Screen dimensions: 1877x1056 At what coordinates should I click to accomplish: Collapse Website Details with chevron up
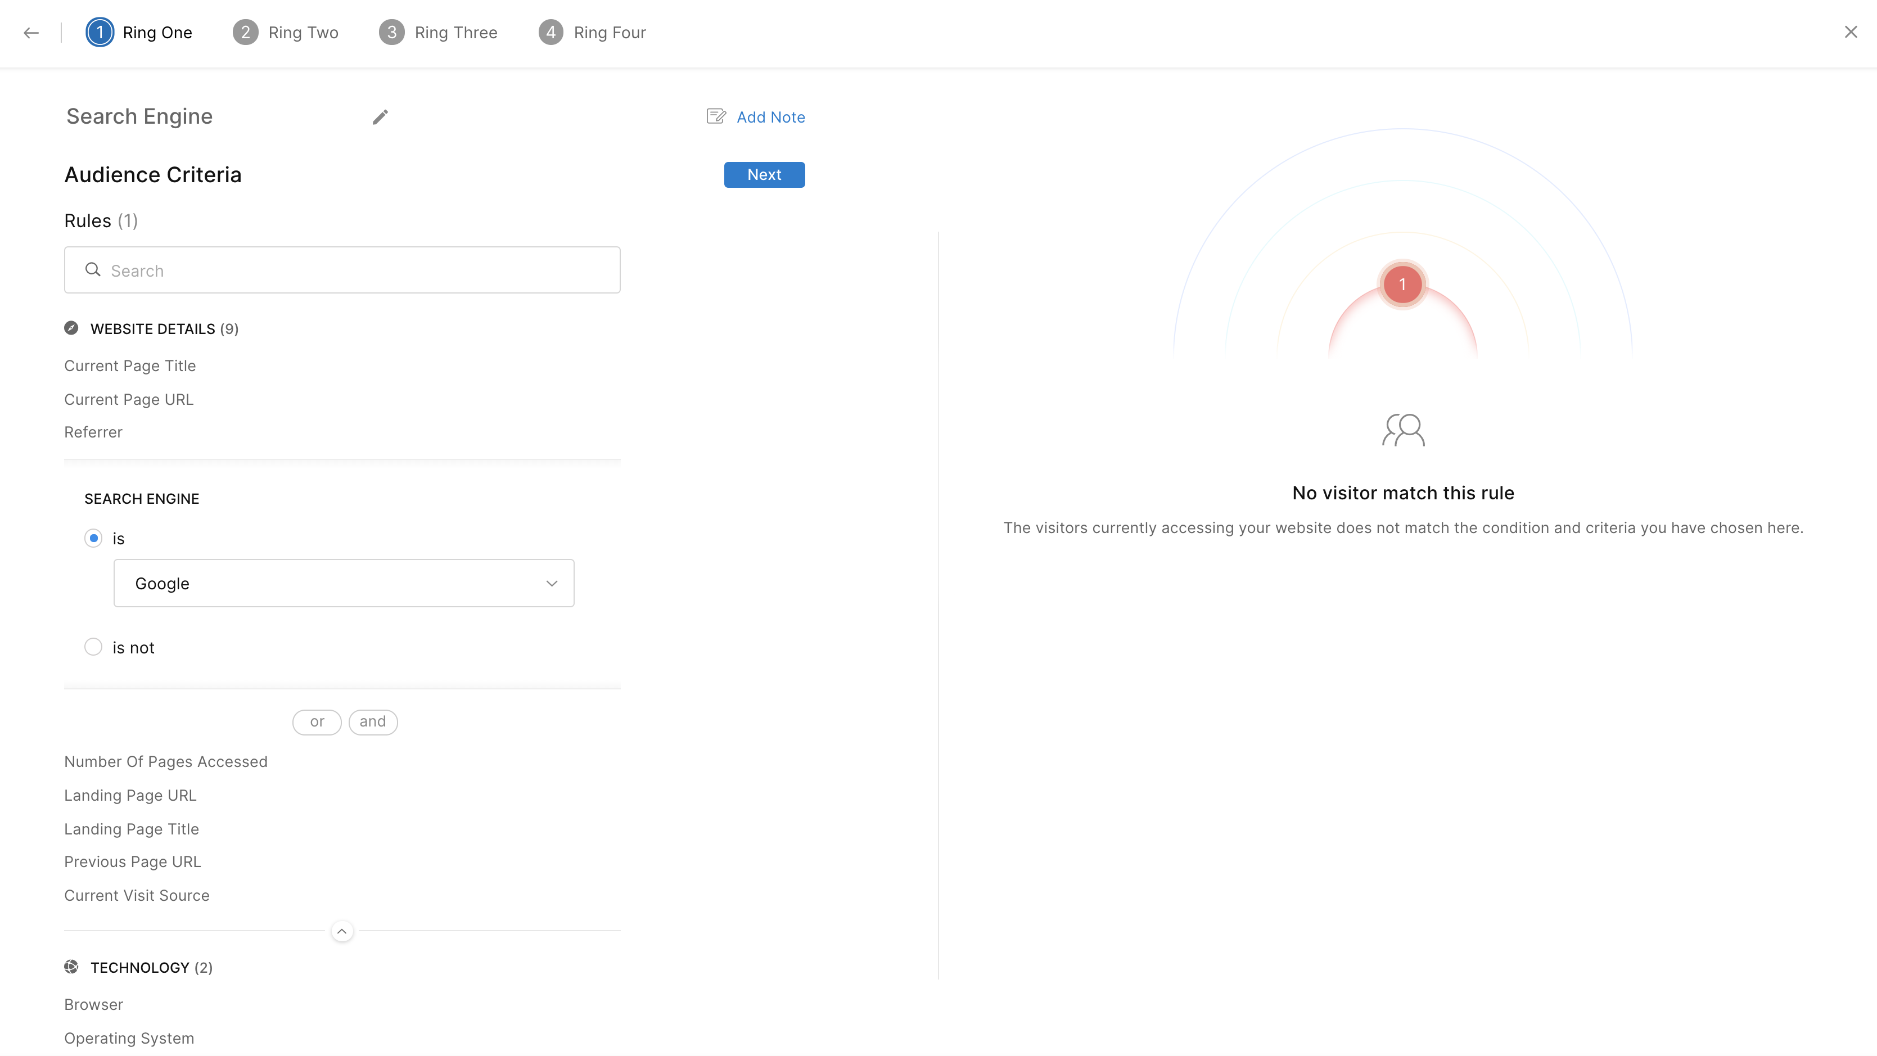342,931
